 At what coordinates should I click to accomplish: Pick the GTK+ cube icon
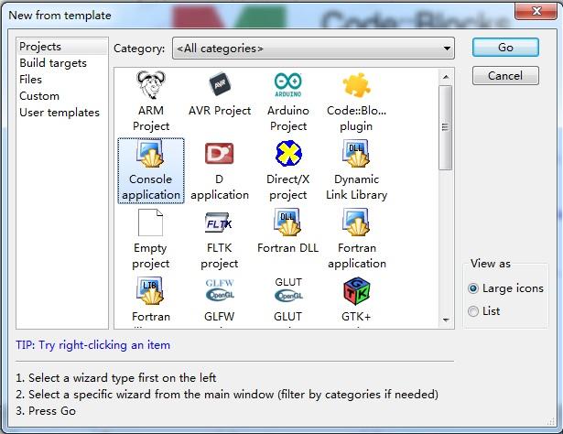356,291
